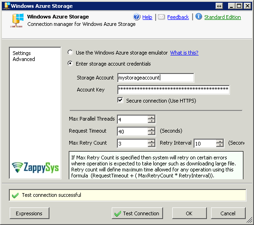This screenshot has height=225, width=254.
Task: Open the 'What is this?' link
Action: point(184,53)
